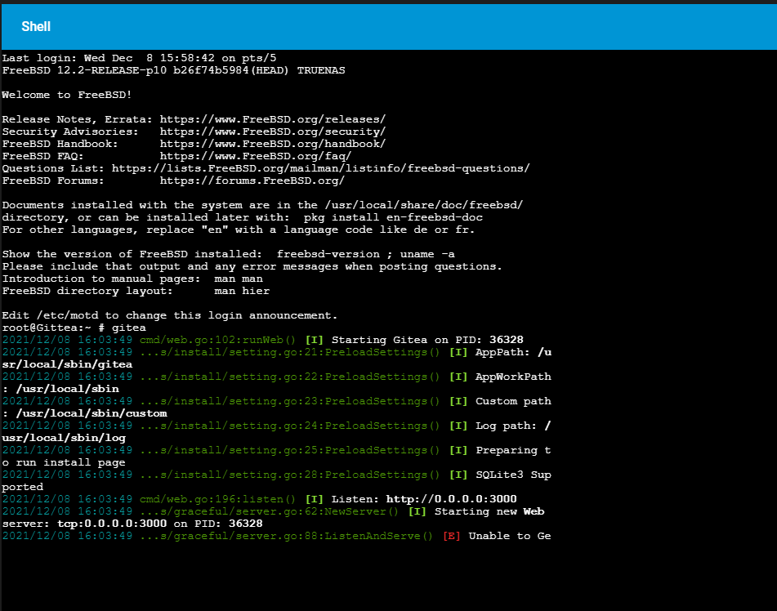Click the "/usr/local/sbin/custom" path
Viewport: 777px width, 611px height.
pos(92,414)
